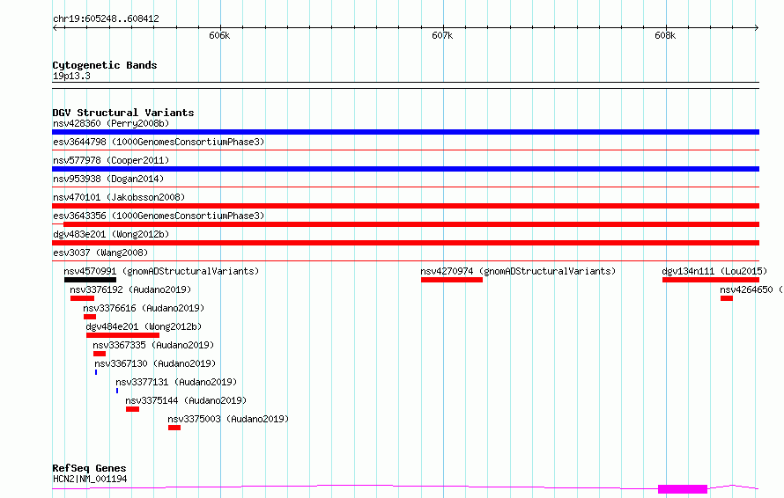This screenshot has width=784, height=498.
Task: Select the 19p13.3 band label
Action: tap(71, 76)
